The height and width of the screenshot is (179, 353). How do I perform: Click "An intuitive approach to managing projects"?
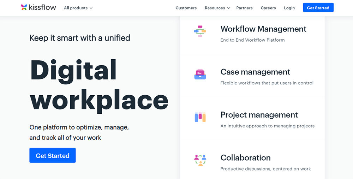click(x=268, y=126)
